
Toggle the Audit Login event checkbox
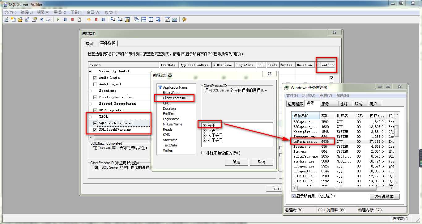pos(95,78)
